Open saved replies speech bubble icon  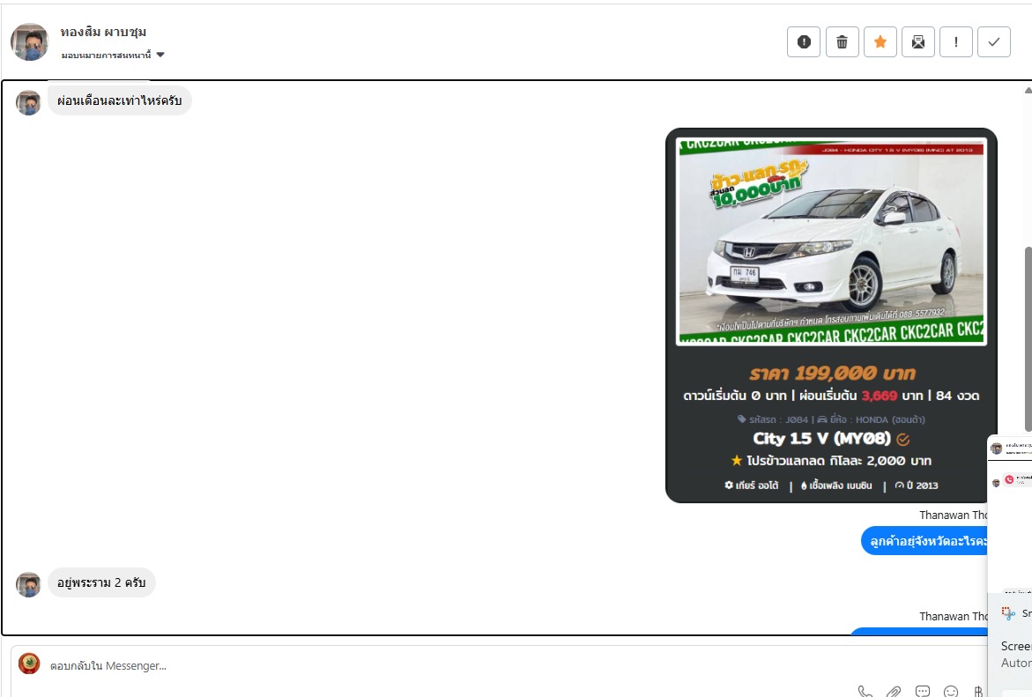click(923, 691)
